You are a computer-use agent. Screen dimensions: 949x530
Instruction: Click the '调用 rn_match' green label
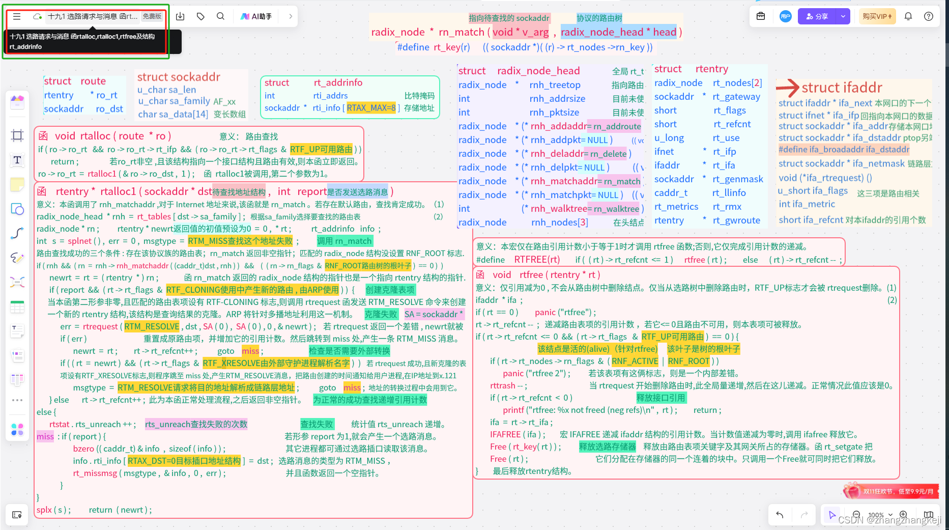(344, 241)
